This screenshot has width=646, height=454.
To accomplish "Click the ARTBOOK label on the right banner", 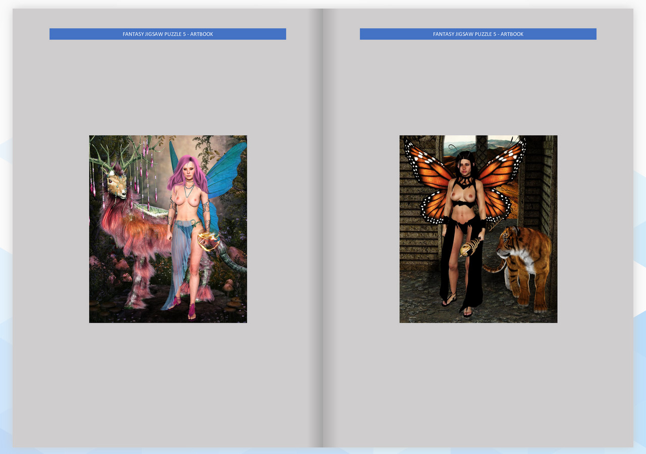I will 513,34.
